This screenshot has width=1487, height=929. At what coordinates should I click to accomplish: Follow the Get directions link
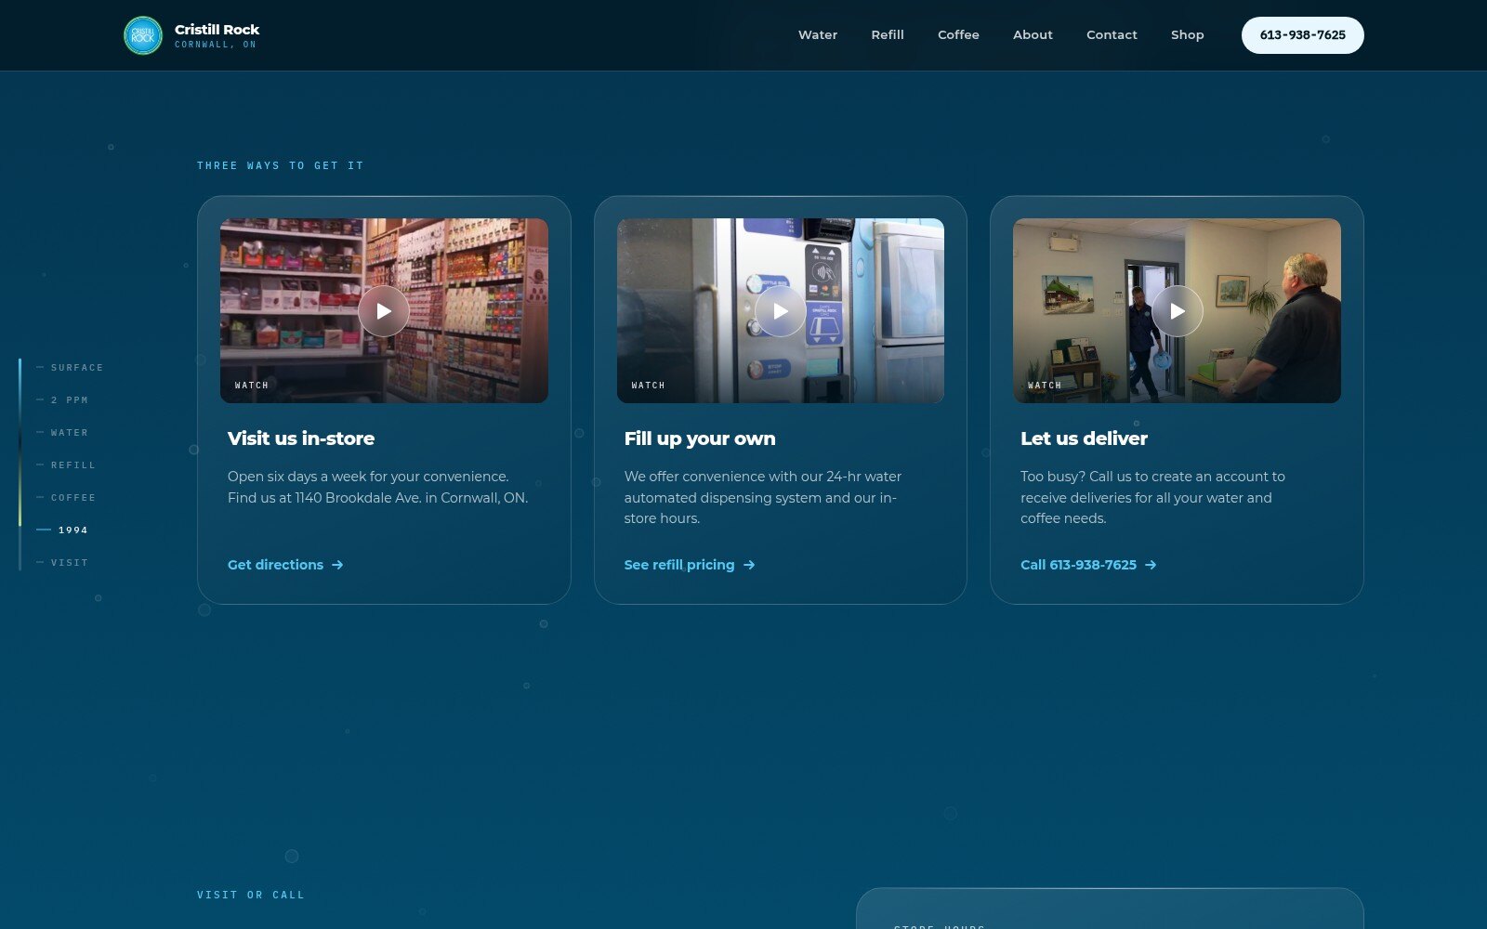pos(285,565)
